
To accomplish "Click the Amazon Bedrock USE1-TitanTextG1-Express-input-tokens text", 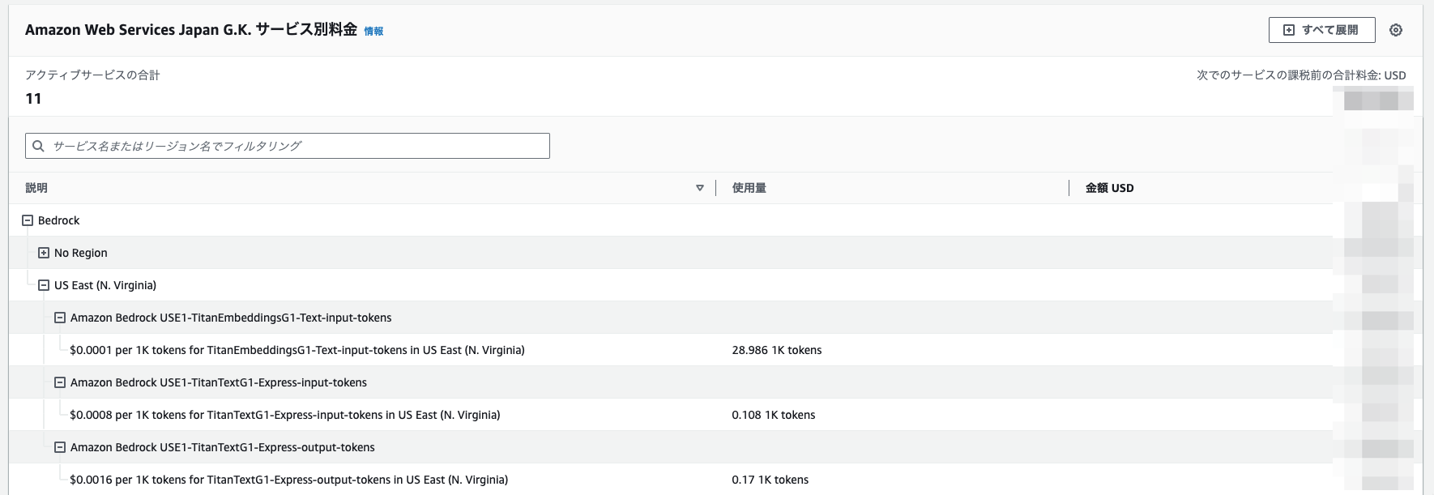I will pos(219,382).
